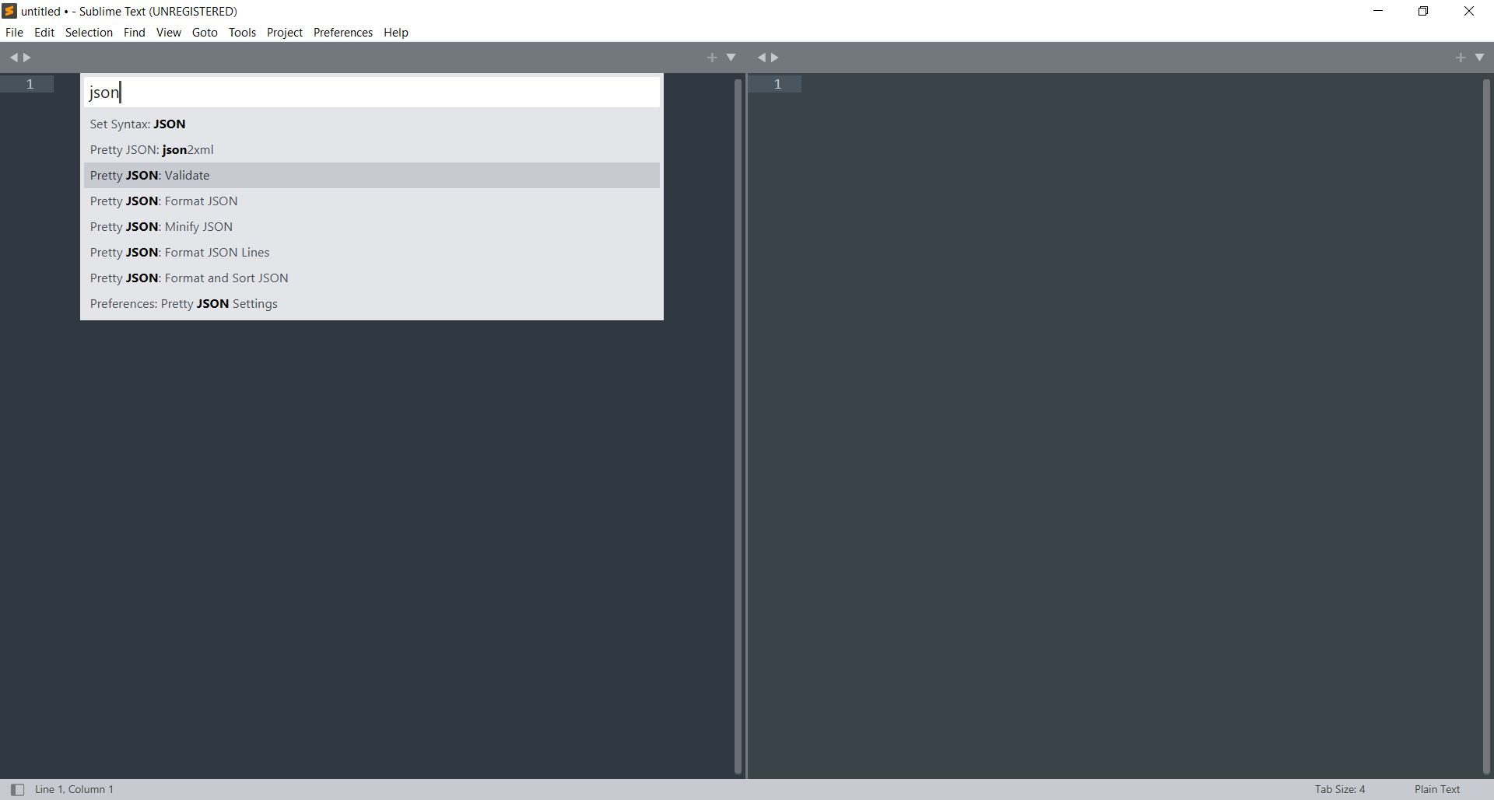Screen dimensions: 1494x800
Task: Click the right pane vertical scrollbar
Action: [1486, 426]
